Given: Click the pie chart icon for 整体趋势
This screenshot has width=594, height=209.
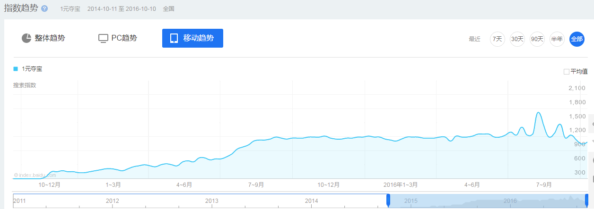Looking at the screenshot, I should click(26, 38).
